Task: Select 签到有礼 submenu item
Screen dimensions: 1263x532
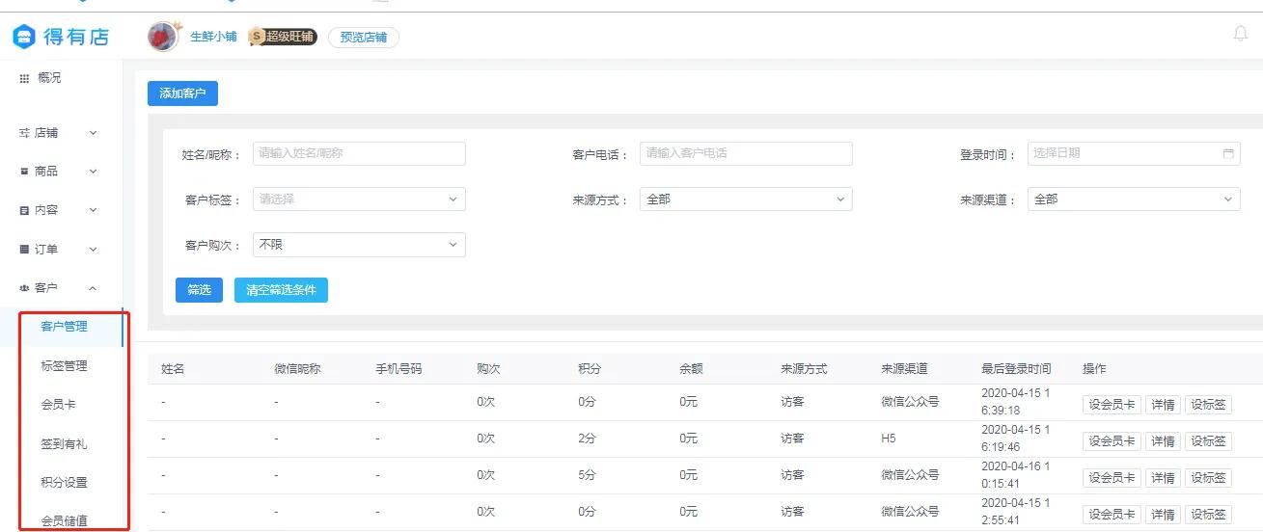Action: point(65,444)
